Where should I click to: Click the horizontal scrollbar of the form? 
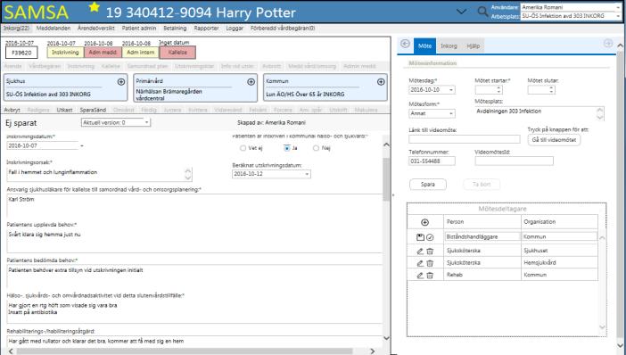[x=185, y=351]
